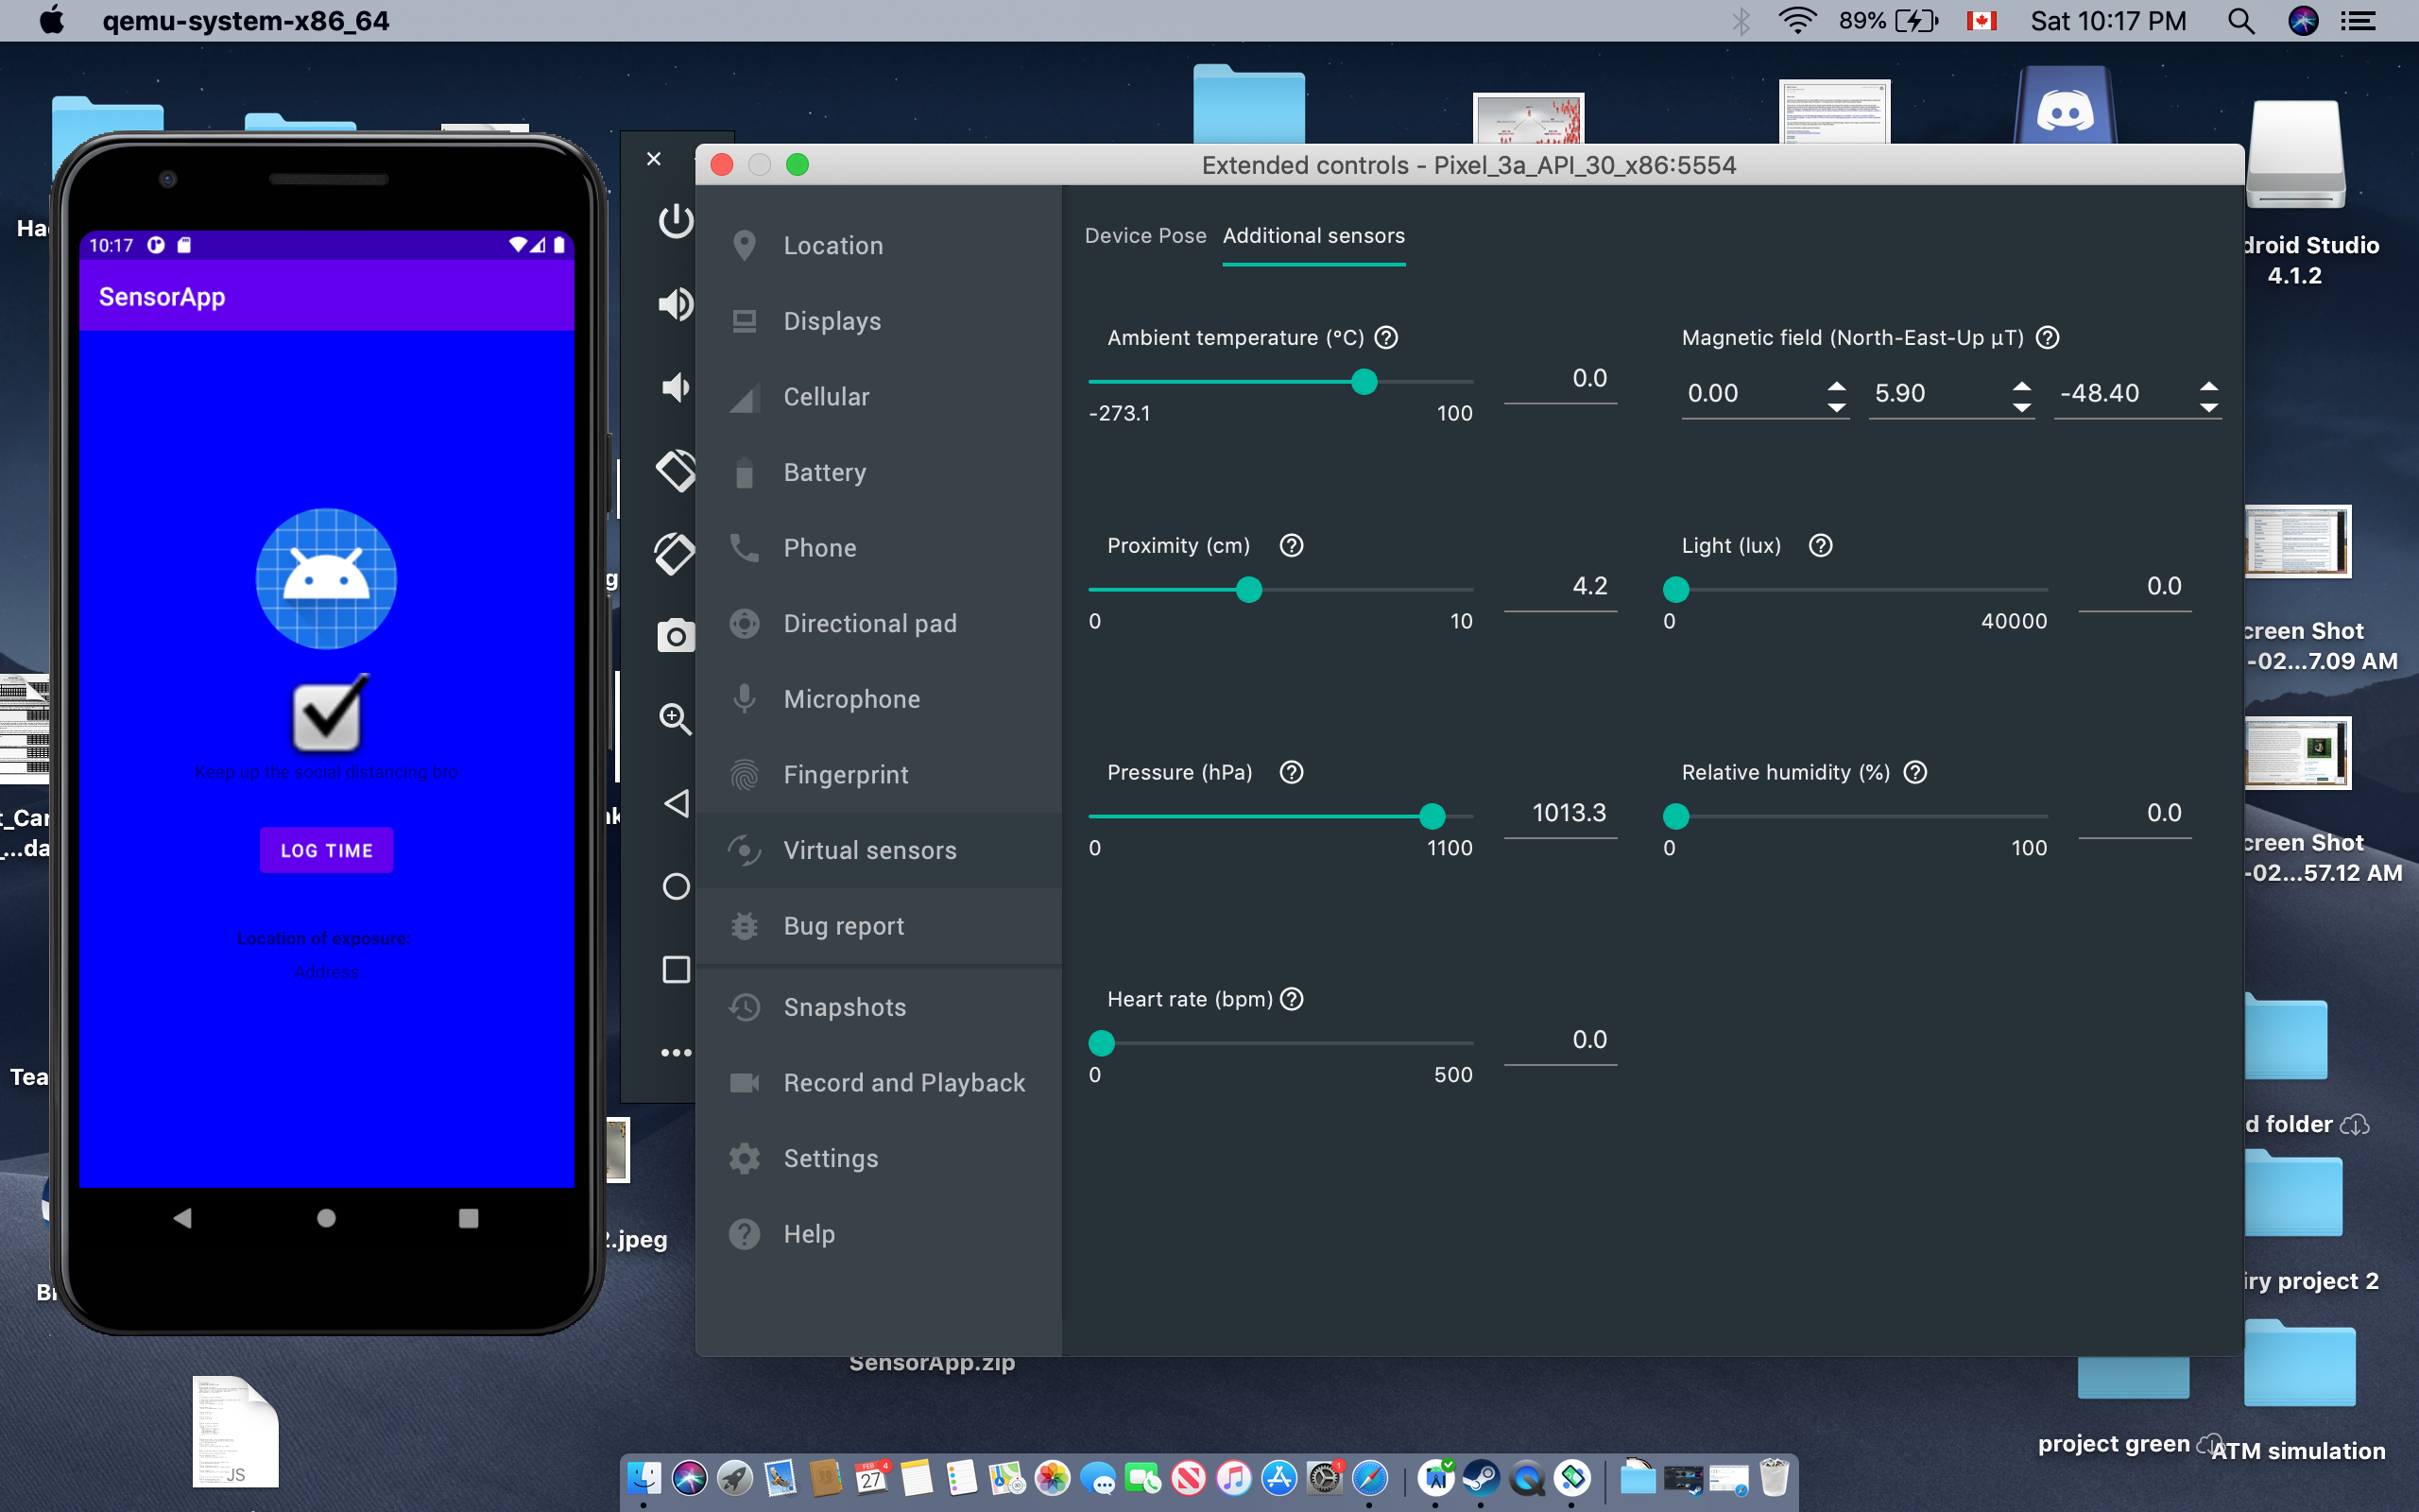Increase magnetic field Up value stepper

pos(2208,385)
